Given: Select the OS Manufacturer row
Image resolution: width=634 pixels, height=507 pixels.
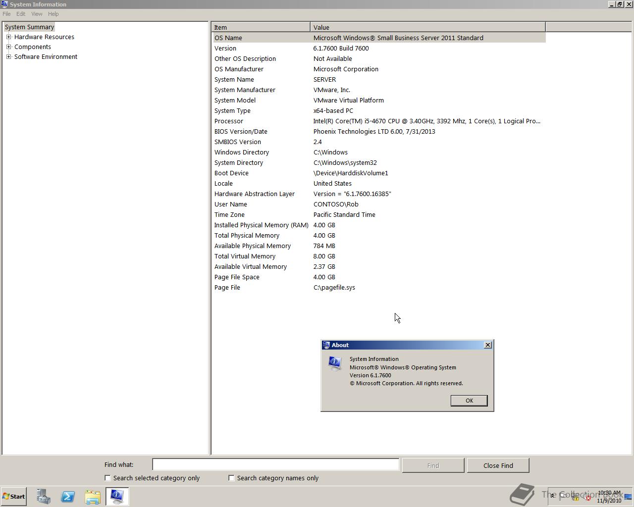Looking at the screenshot, I should click(379, 69).
